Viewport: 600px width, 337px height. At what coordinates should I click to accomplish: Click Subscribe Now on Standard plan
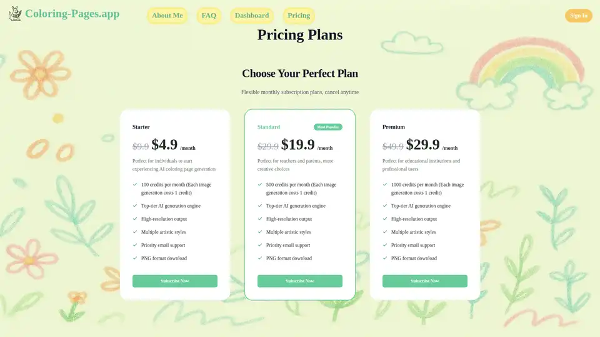click(300, 281)
